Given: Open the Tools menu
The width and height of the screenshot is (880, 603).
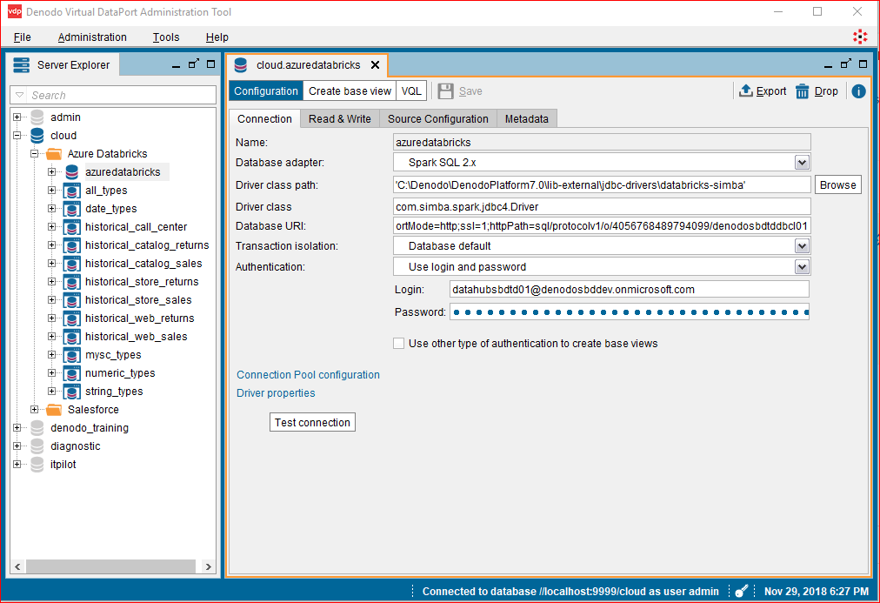Looking at the screenshot, I should pos(166,37).
